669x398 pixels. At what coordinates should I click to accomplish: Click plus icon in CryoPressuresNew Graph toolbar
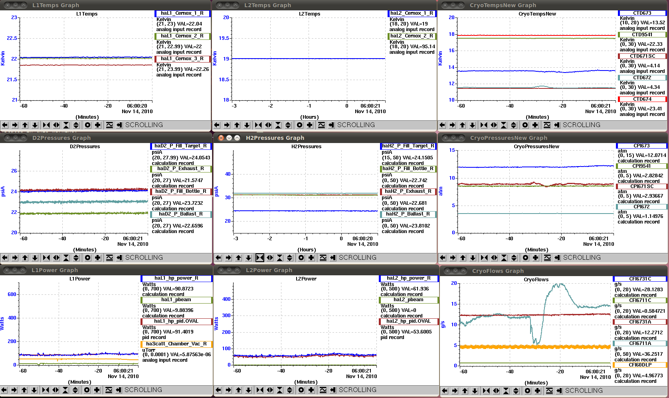click(x=536, y=258)
